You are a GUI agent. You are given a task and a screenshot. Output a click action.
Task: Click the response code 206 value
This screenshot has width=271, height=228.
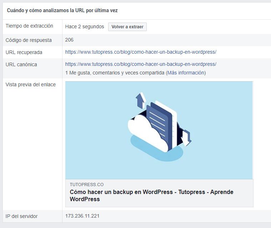click(69, 40)
